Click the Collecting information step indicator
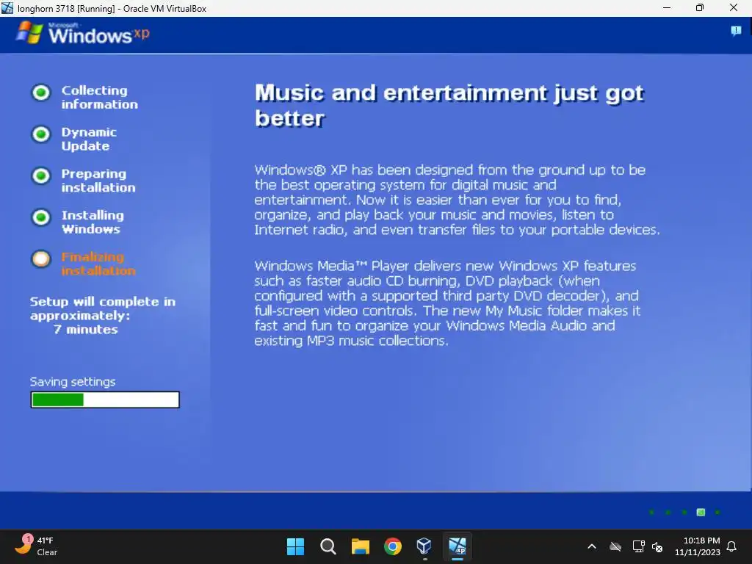Viewport: 752px width, 564px height. coord(41,92)
